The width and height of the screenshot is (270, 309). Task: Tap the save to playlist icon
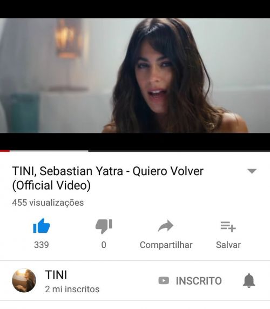[228, 227]
